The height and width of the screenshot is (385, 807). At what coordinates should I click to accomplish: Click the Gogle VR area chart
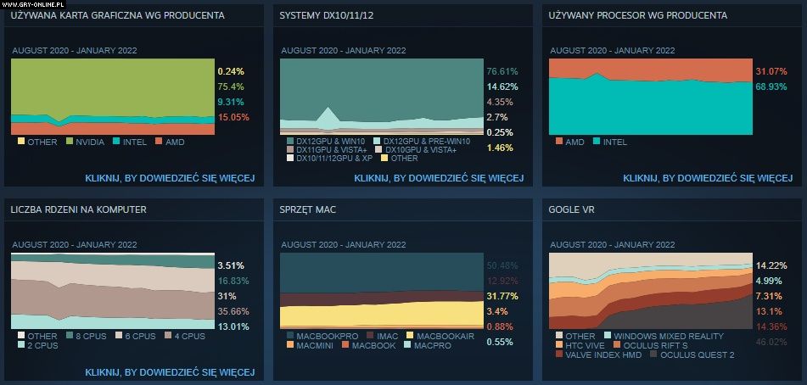[x=651, y=288]
